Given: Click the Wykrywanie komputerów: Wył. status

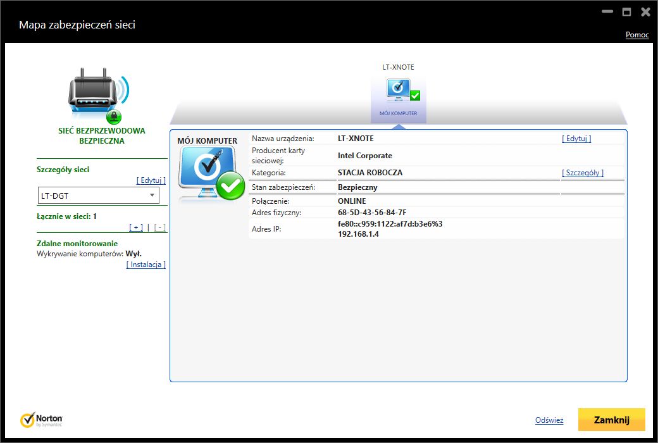Looking at the screenshot, I should click(89, 254).
